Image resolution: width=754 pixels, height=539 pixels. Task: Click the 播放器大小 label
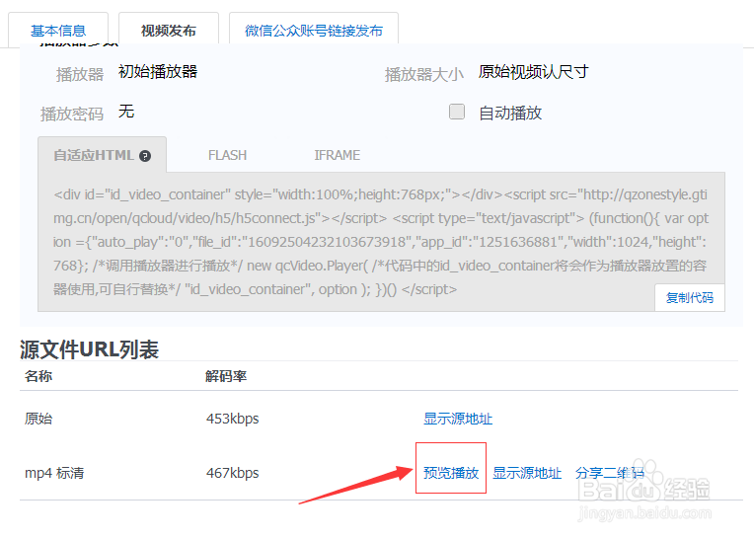[x=424, y=74]
